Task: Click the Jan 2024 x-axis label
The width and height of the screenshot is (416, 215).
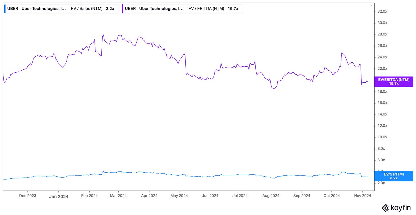Action: [x=59, y=196]
